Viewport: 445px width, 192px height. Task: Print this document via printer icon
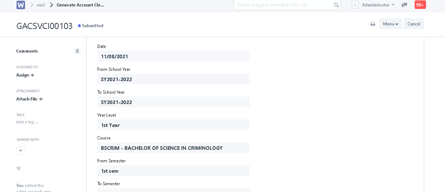coord(373,24)
